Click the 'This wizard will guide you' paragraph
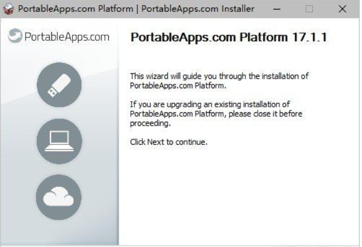Image resolution: width=362 pixels, height=247 pixels. coord(219,80)
